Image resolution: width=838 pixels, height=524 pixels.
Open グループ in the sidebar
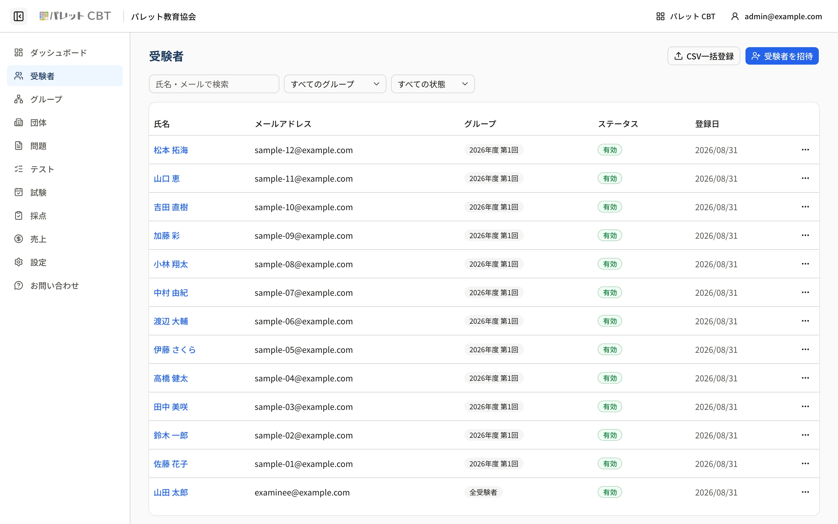click(65, 99)
